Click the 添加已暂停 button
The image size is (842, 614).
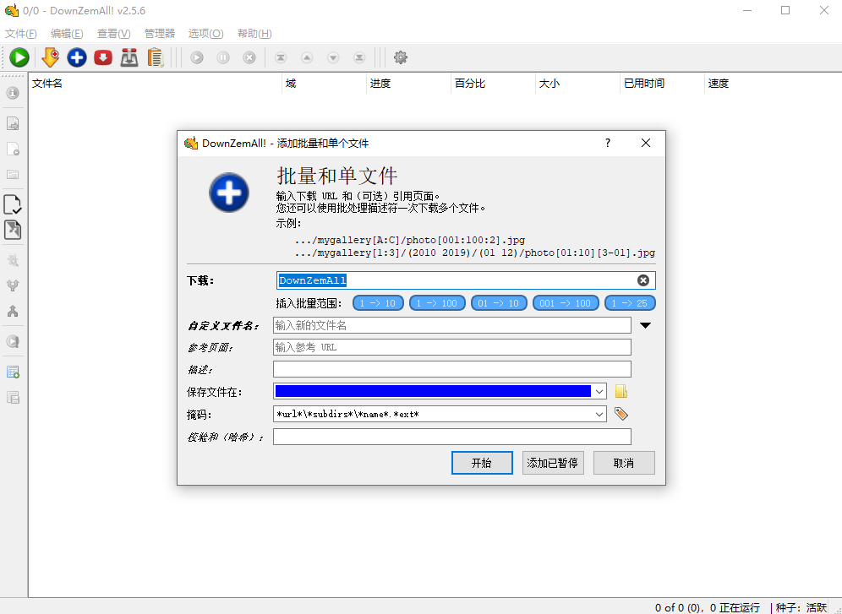[553, 463]
